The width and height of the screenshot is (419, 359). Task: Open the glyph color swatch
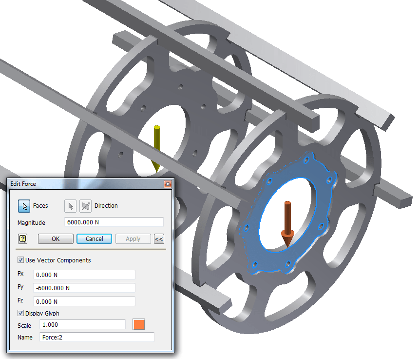coord(138,324)
